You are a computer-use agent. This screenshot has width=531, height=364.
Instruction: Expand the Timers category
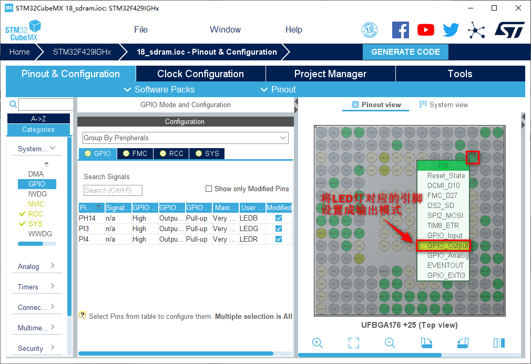[x=36, y=287]
